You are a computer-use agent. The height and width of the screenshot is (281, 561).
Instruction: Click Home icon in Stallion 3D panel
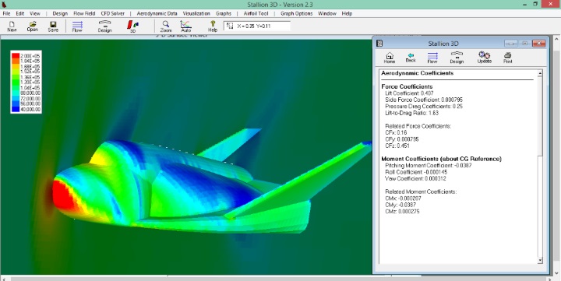point(390,58)
